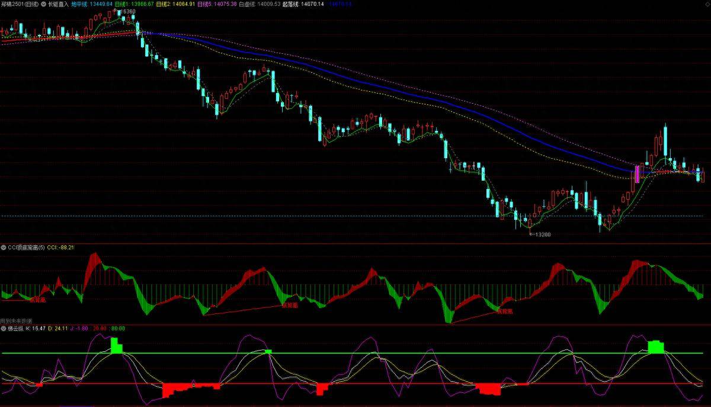Click the CCI顶底背离(5) indicator name
Screen dimensions: 711x407
pyautogui.click(x=26, y=246)
